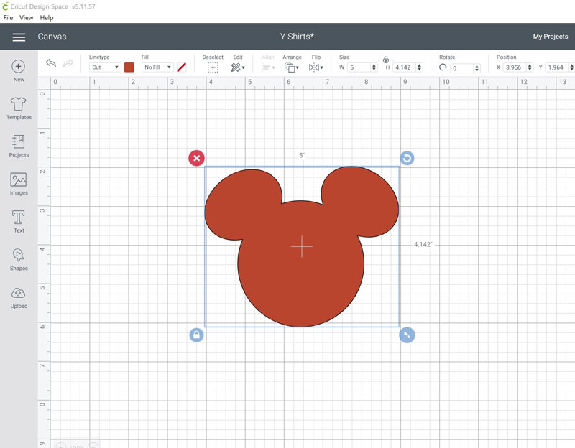The height and width of the screenshot is (448, 575).
Task: Click the height H input field
Action: click(405, 67)
